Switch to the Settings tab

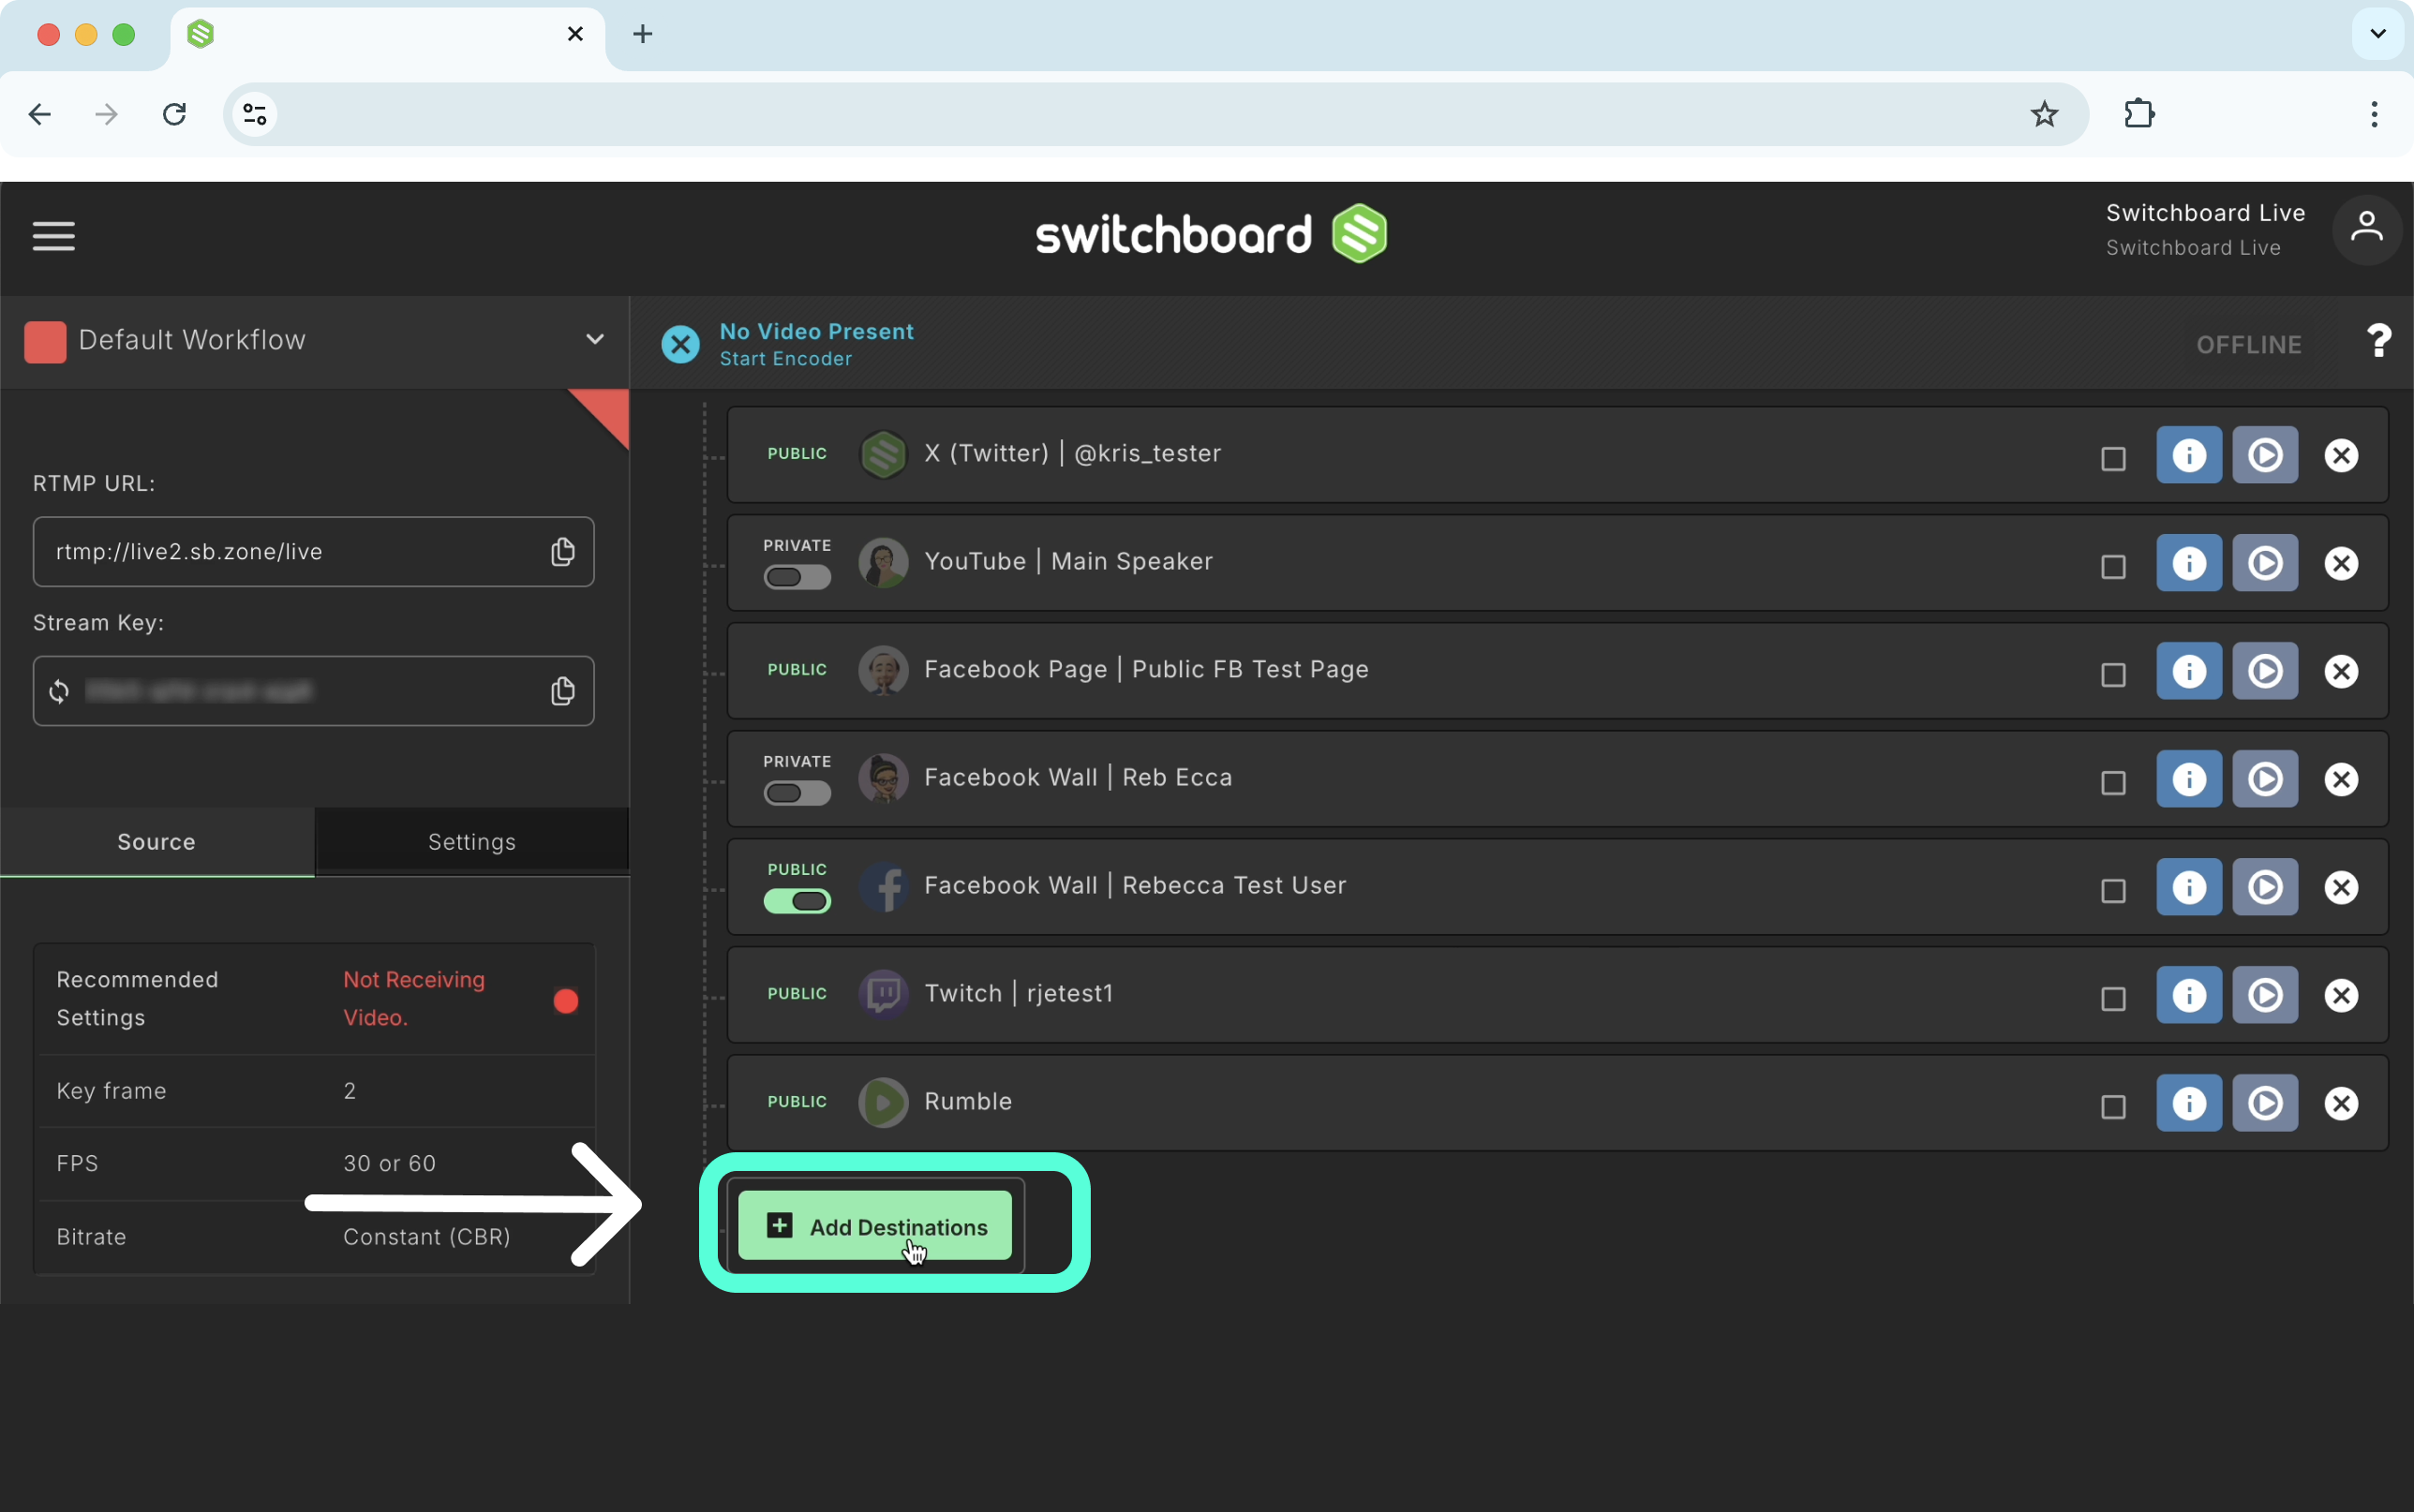(472, 842)
